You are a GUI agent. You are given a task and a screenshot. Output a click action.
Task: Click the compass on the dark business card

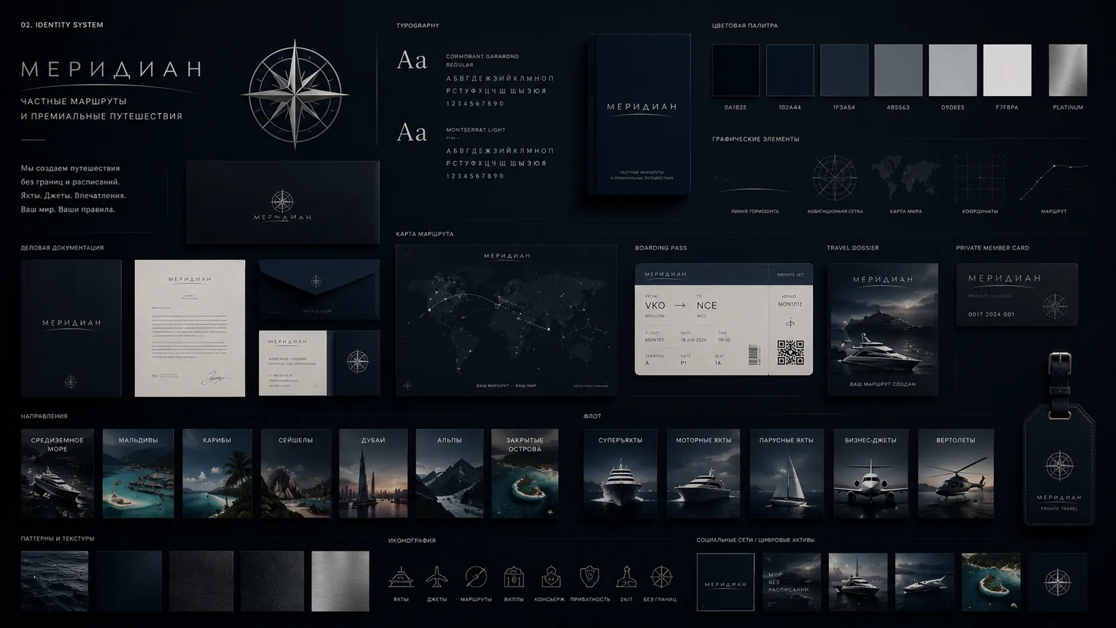(x=358, y=362)
